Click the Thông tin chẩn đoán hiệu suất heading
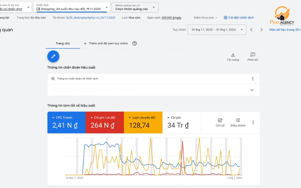Screen dimensions: 301x188 (x=71, y=67)
